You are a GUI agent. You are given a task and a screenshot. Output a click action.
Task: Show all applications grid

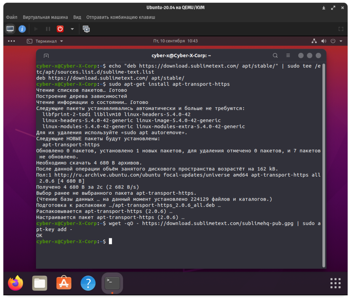click(x=335, y=283)
